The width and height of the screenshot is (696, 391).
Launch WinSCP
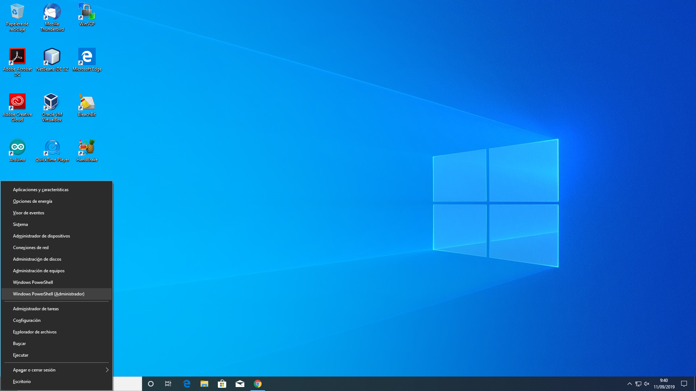(x=87, y=11)
